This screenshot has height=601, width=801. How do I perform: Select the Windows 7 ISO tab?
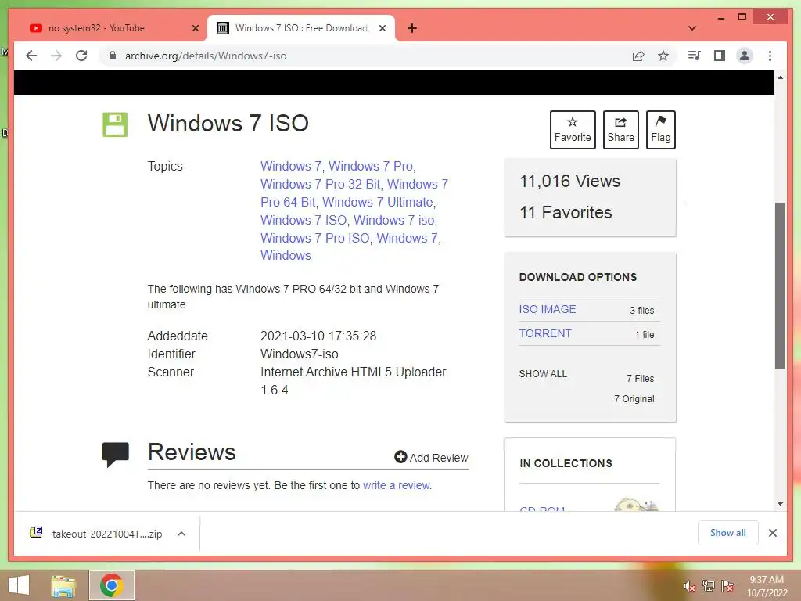[x=300, y=28]
